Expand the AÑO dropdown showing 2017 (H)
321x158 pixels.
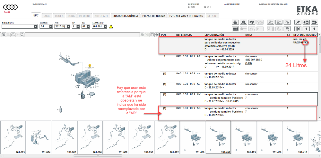pos(68,27)
